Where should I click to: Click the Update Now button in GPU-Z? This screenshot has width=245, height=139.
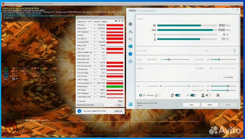pyautogui.click(x=118, y=111)
